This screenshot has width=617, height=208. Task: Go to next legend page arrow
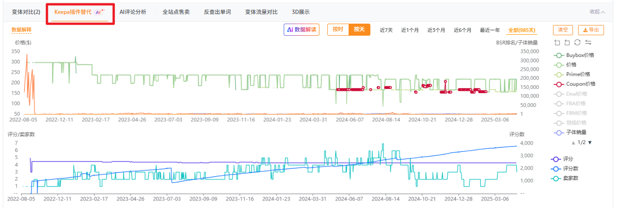point(590,143)
